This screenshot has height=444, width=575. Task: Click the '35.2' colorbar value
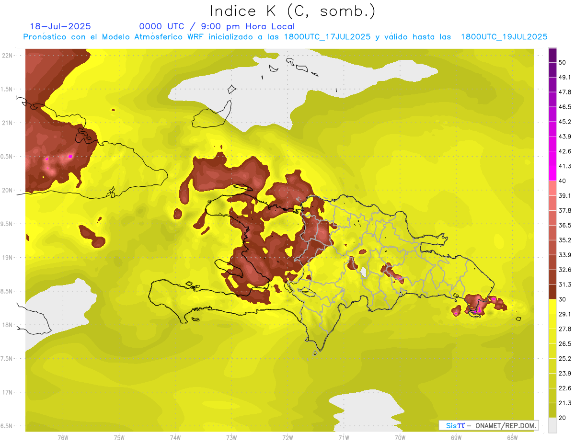click(565, 240)
